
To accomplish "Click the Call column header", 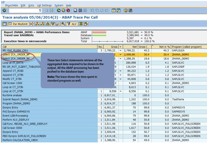I will point(49,47).
